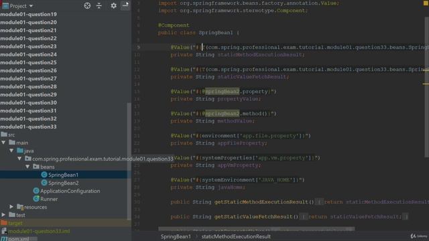Click the project panel vertical scrollbar
429x241 pixels.
(129, 161)
